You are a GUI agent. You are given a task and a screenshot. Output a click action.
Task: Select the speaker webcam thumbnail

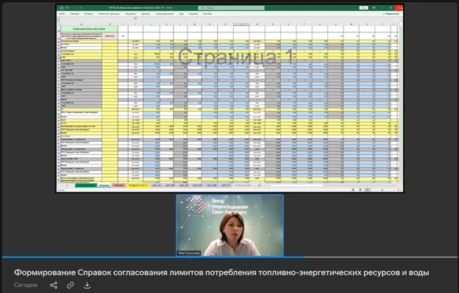[x=230, y=225]
